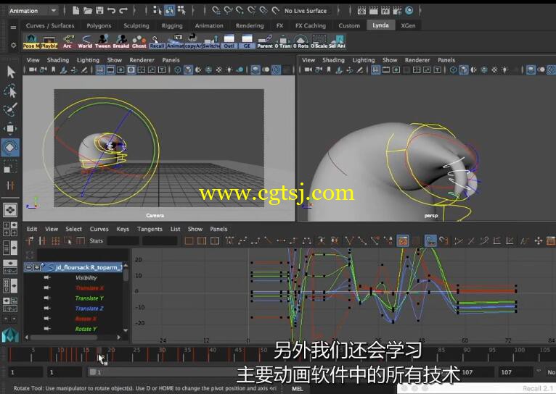Screen dimensions: 556x394
Task: Run the GE shelf button
Action: 247,41
